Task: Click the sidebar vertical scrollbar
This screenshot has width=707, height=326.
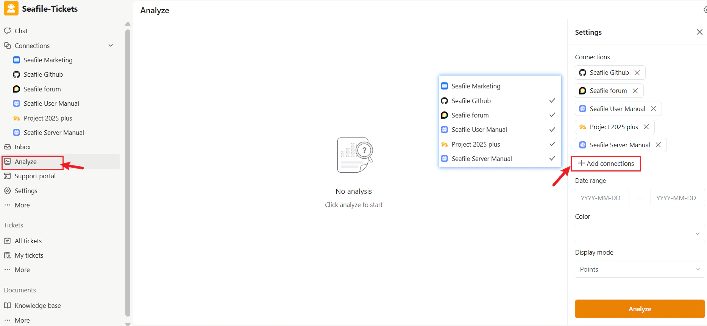Action: [x=128, y=172]
